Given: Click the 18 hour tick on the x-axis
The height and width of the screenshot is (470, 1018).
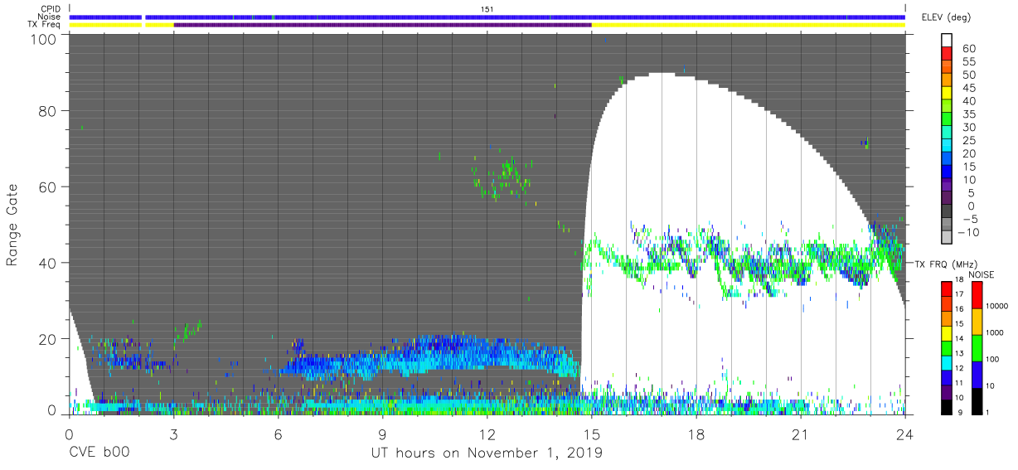Looking at the screenshot, I should (x=696, y=434).
